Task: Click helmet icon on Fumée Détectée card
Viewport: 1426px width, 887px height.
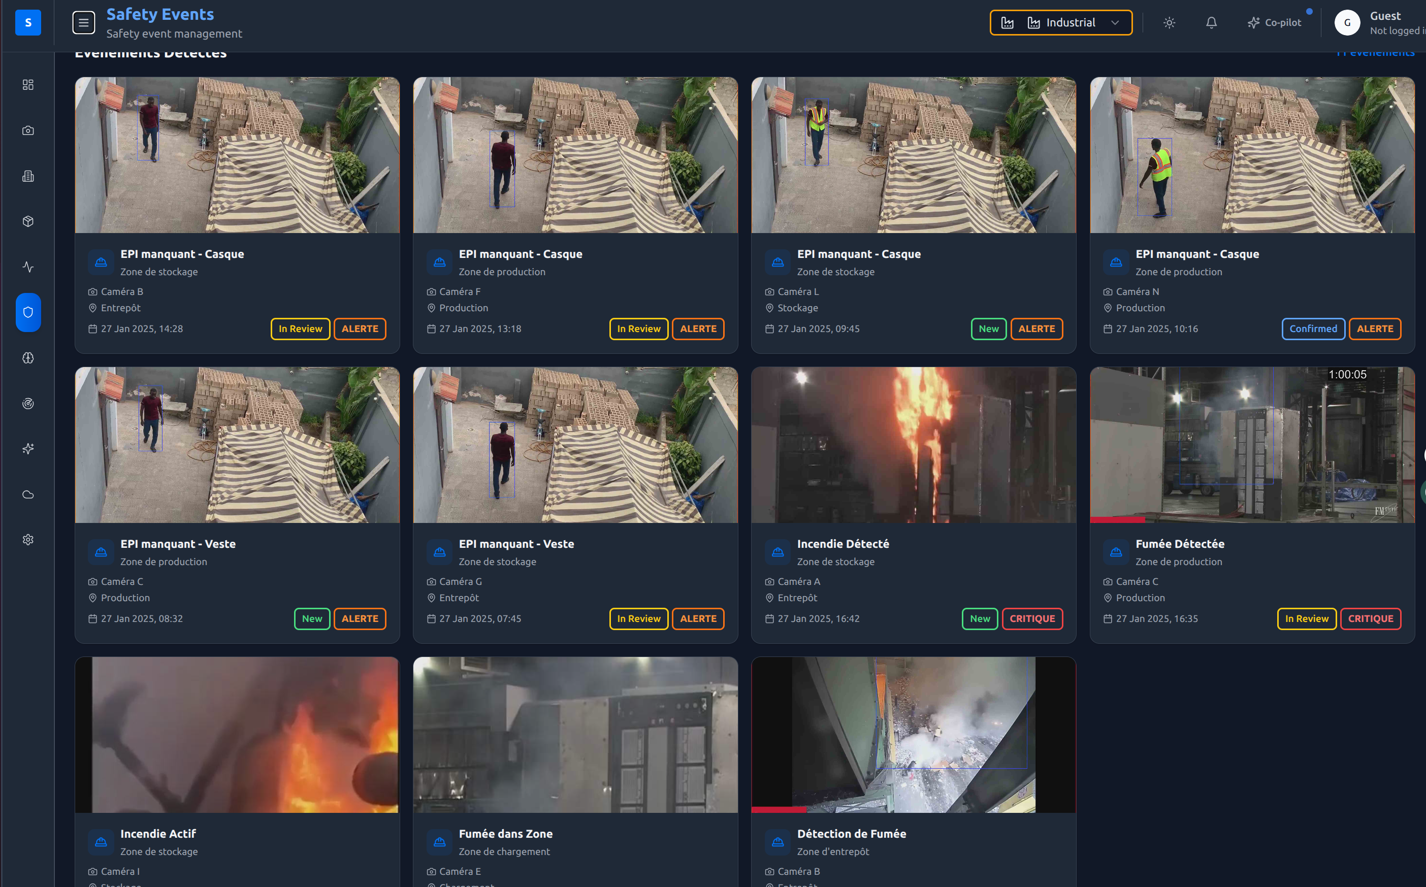Action: coord(1116,552)
